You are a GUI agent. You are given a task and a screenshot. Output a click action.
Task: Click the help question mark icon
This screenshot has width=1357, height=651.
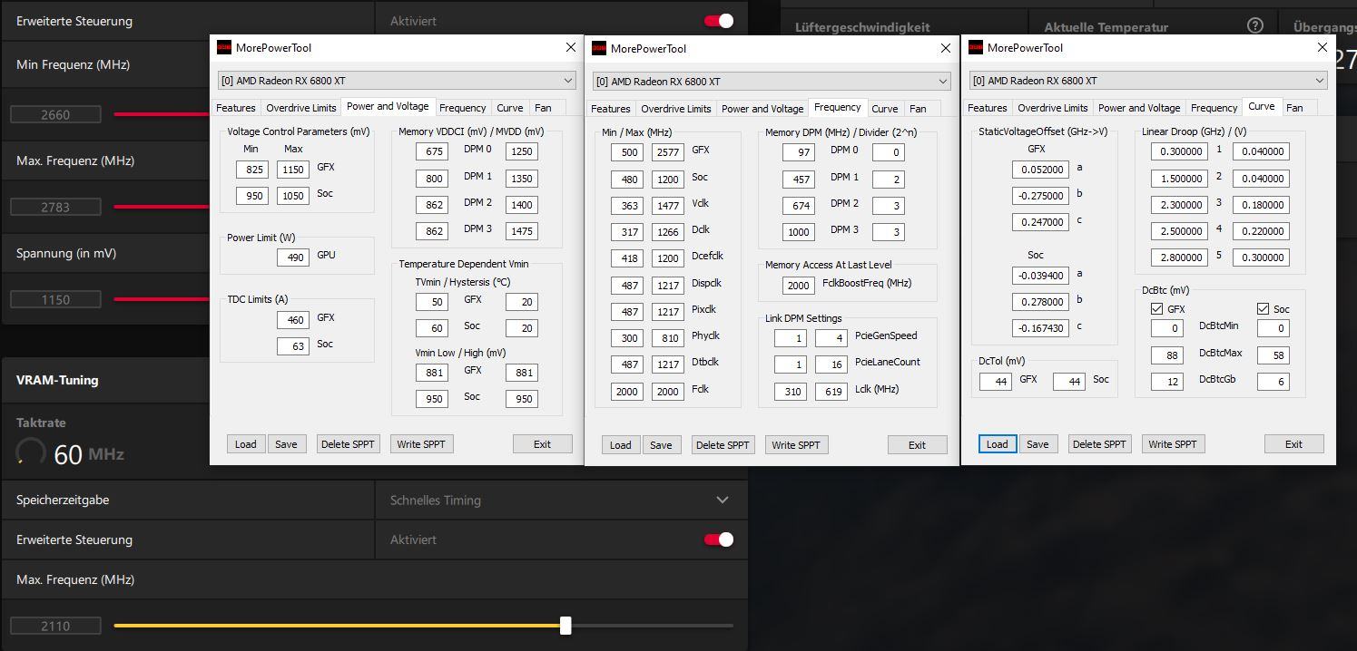(x=1255, y=25)
